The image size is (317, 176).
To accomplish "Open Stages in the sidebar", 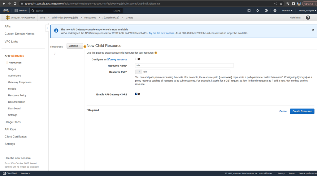I will (x=12, y=69).
